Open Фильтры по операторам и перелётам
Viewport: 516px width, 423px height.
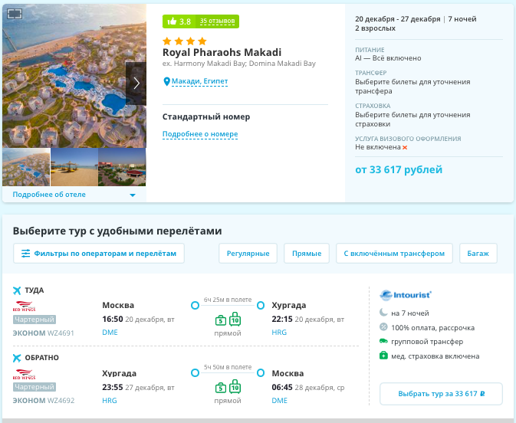coord(99,254)
